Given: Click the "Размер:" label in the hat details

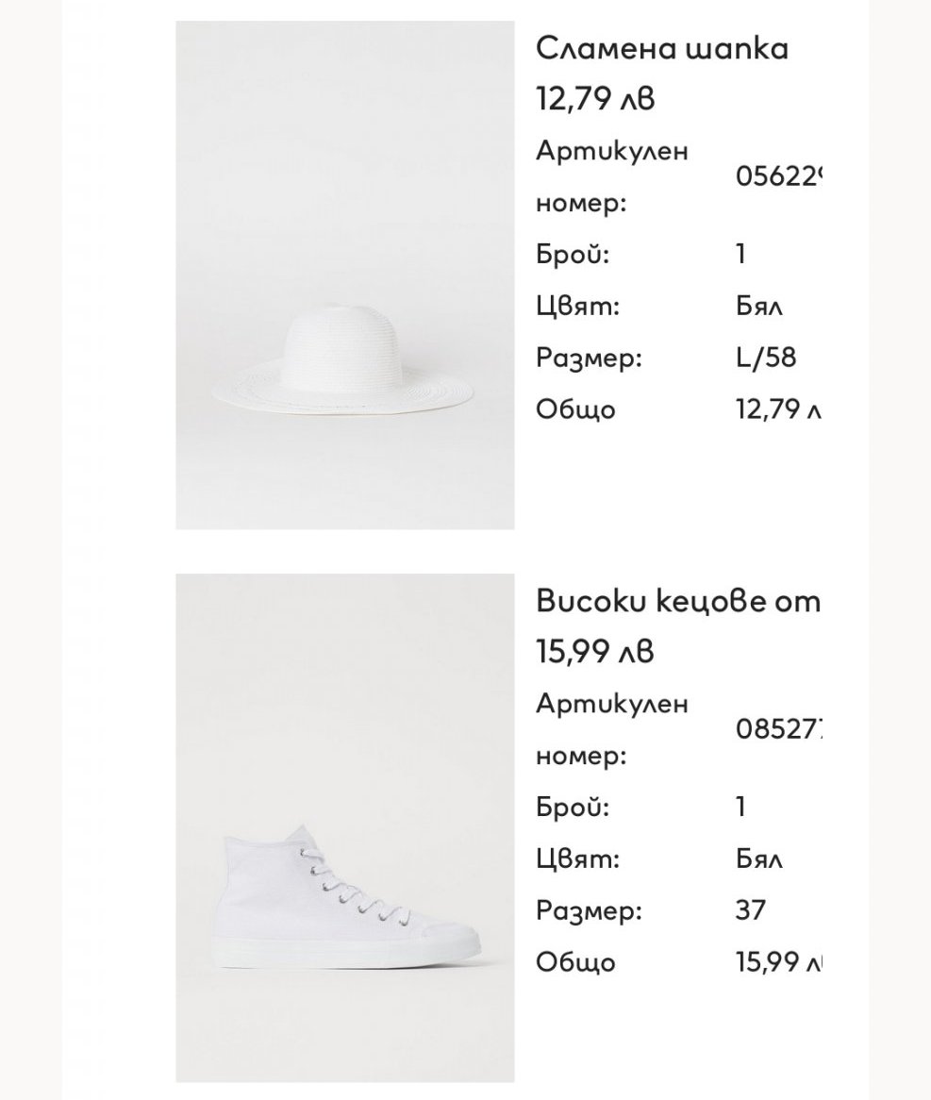Looking at the screenshot, I should click(589, 358).
